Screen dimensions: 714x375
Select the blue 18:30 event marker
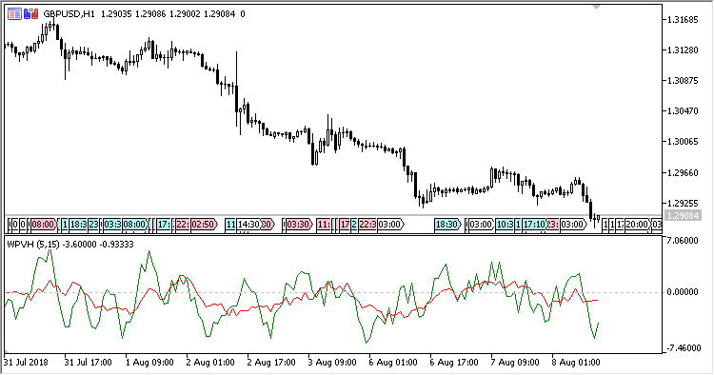click(447, 225)
